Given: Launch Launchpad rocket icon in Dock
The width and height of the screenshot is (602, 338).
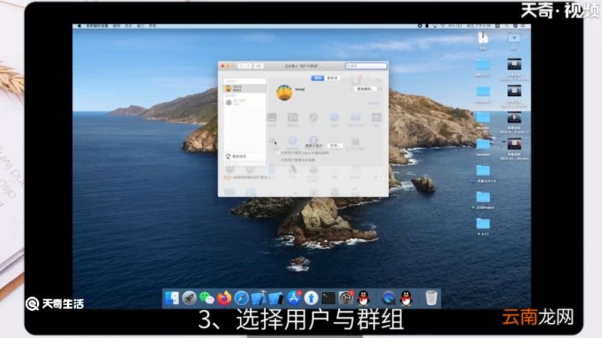Looking at the screenshot, I should click(x=189, y=297).
